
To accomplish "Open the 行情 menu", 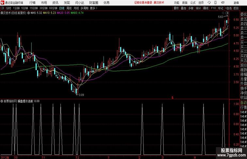I will click(x=32, y=3).
